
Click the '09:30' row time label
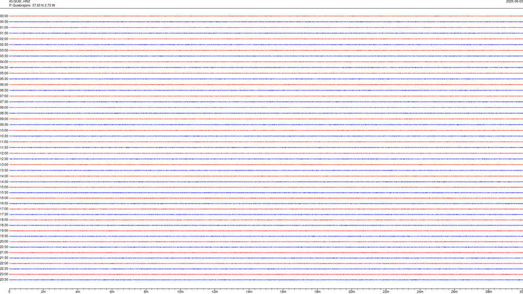coord(4,125)
